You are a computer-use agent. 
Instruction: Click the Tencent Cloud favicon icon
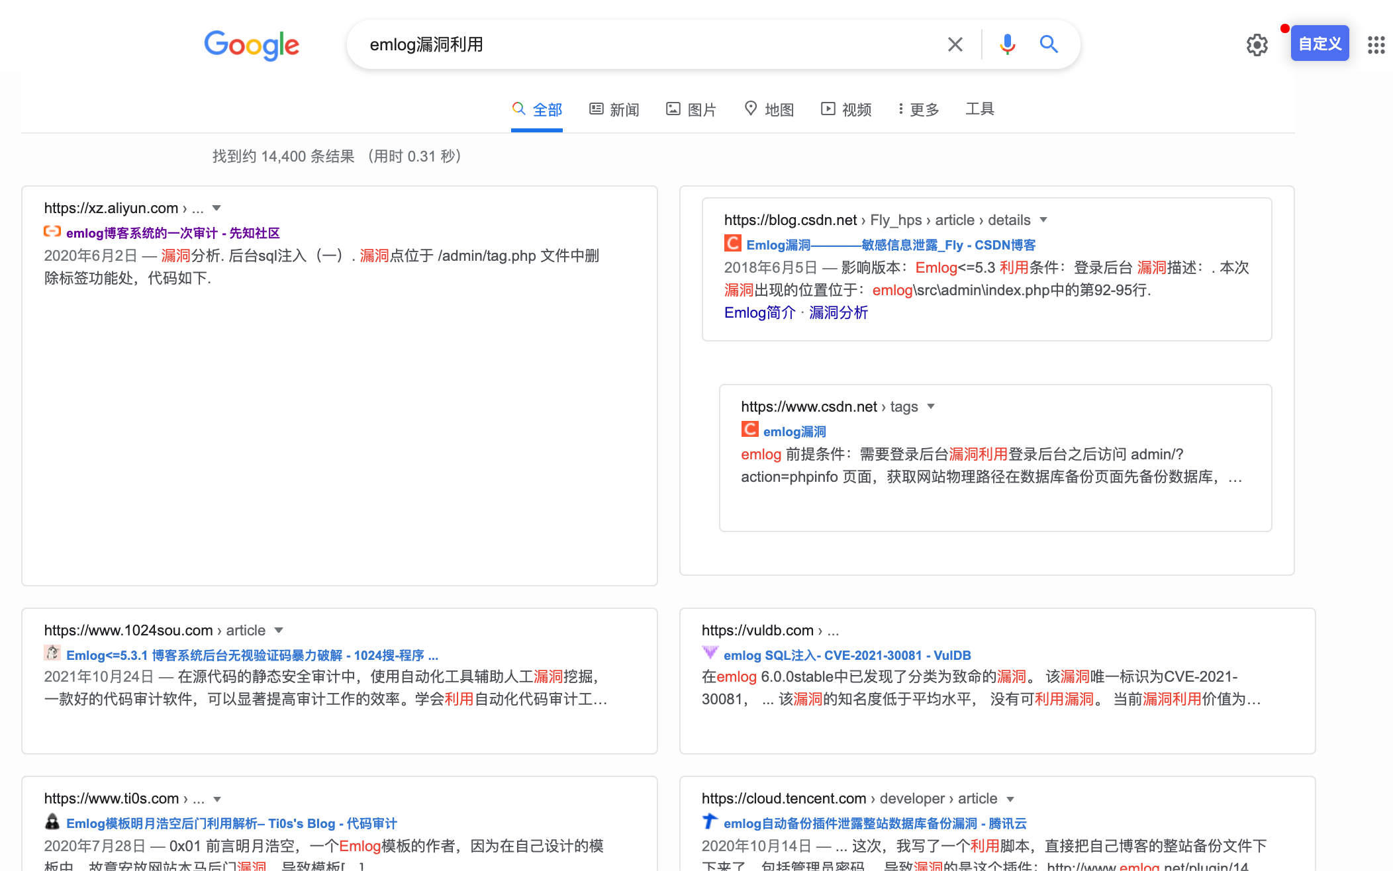710,821
